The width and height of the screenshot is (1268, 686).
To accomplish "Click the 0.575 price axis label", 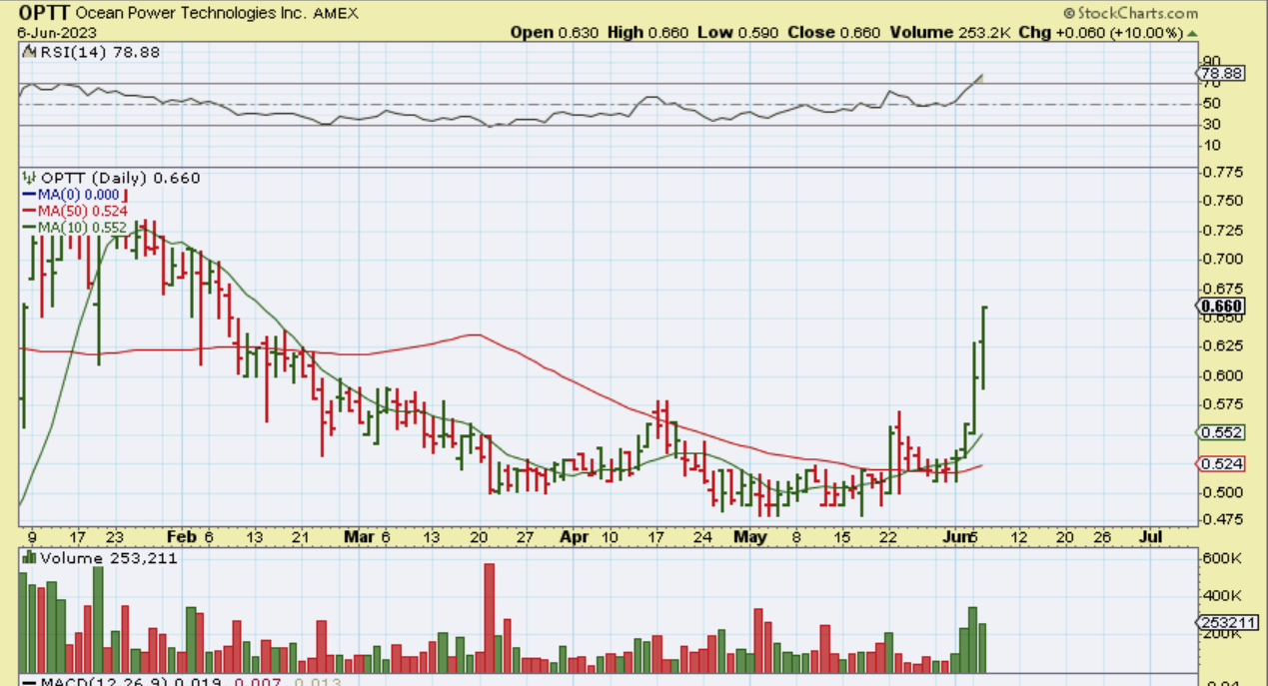I will 1224,404.
